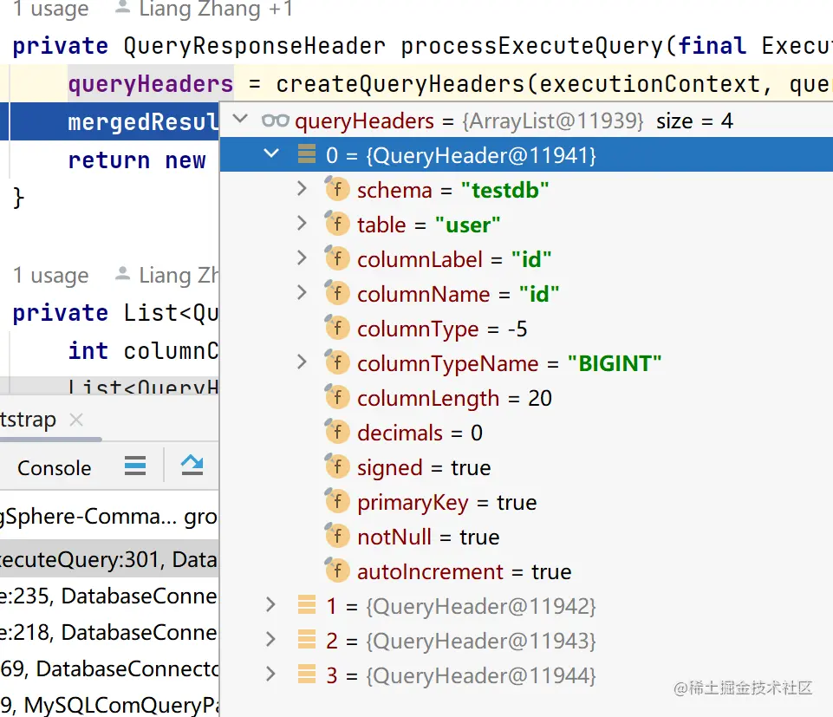The width and height of the screenshot is (833, 717).
Task: Select the schema value "testdb"
Action: (x=504, y=190)
